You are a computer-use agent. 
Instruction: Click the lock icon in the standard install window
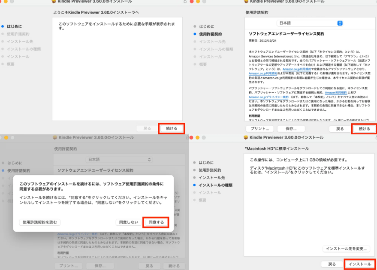coord(376,137)
